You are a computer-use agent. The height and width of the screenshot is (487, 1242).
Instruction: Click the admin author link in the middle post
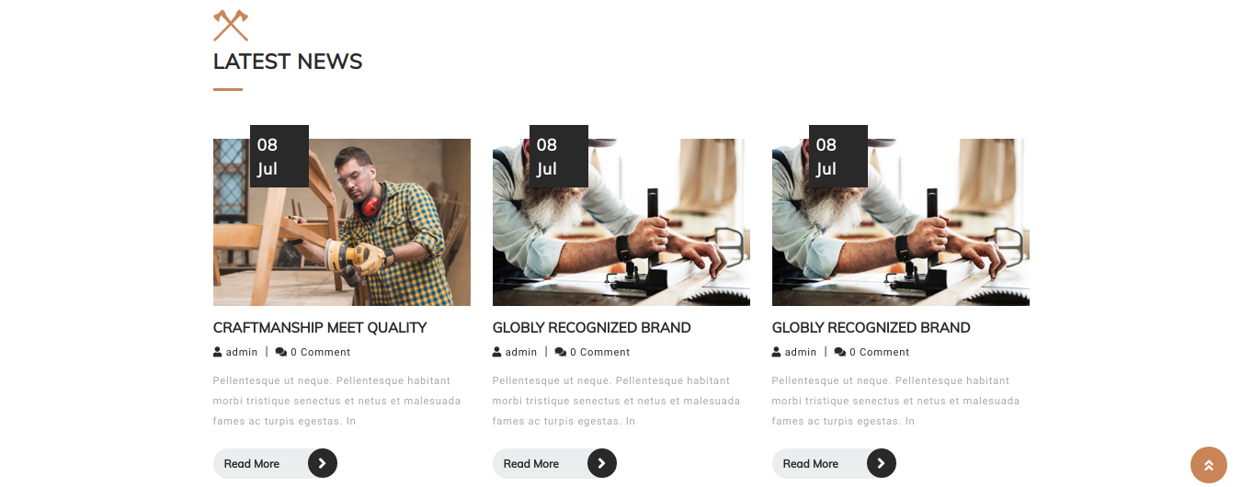(x=521, y=352)
